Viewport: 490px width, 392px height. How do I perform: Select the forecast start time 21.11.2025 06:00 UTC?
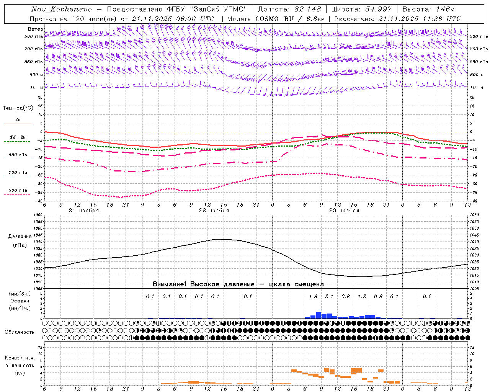(x=173, y=19)
